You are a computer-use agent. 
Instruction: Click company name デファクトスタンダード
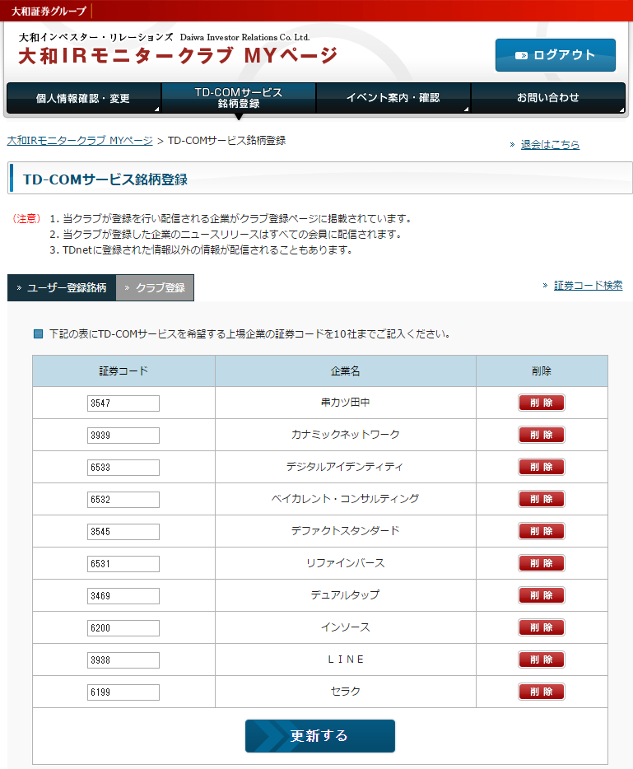pyautogui.click(x=345, y=531)
